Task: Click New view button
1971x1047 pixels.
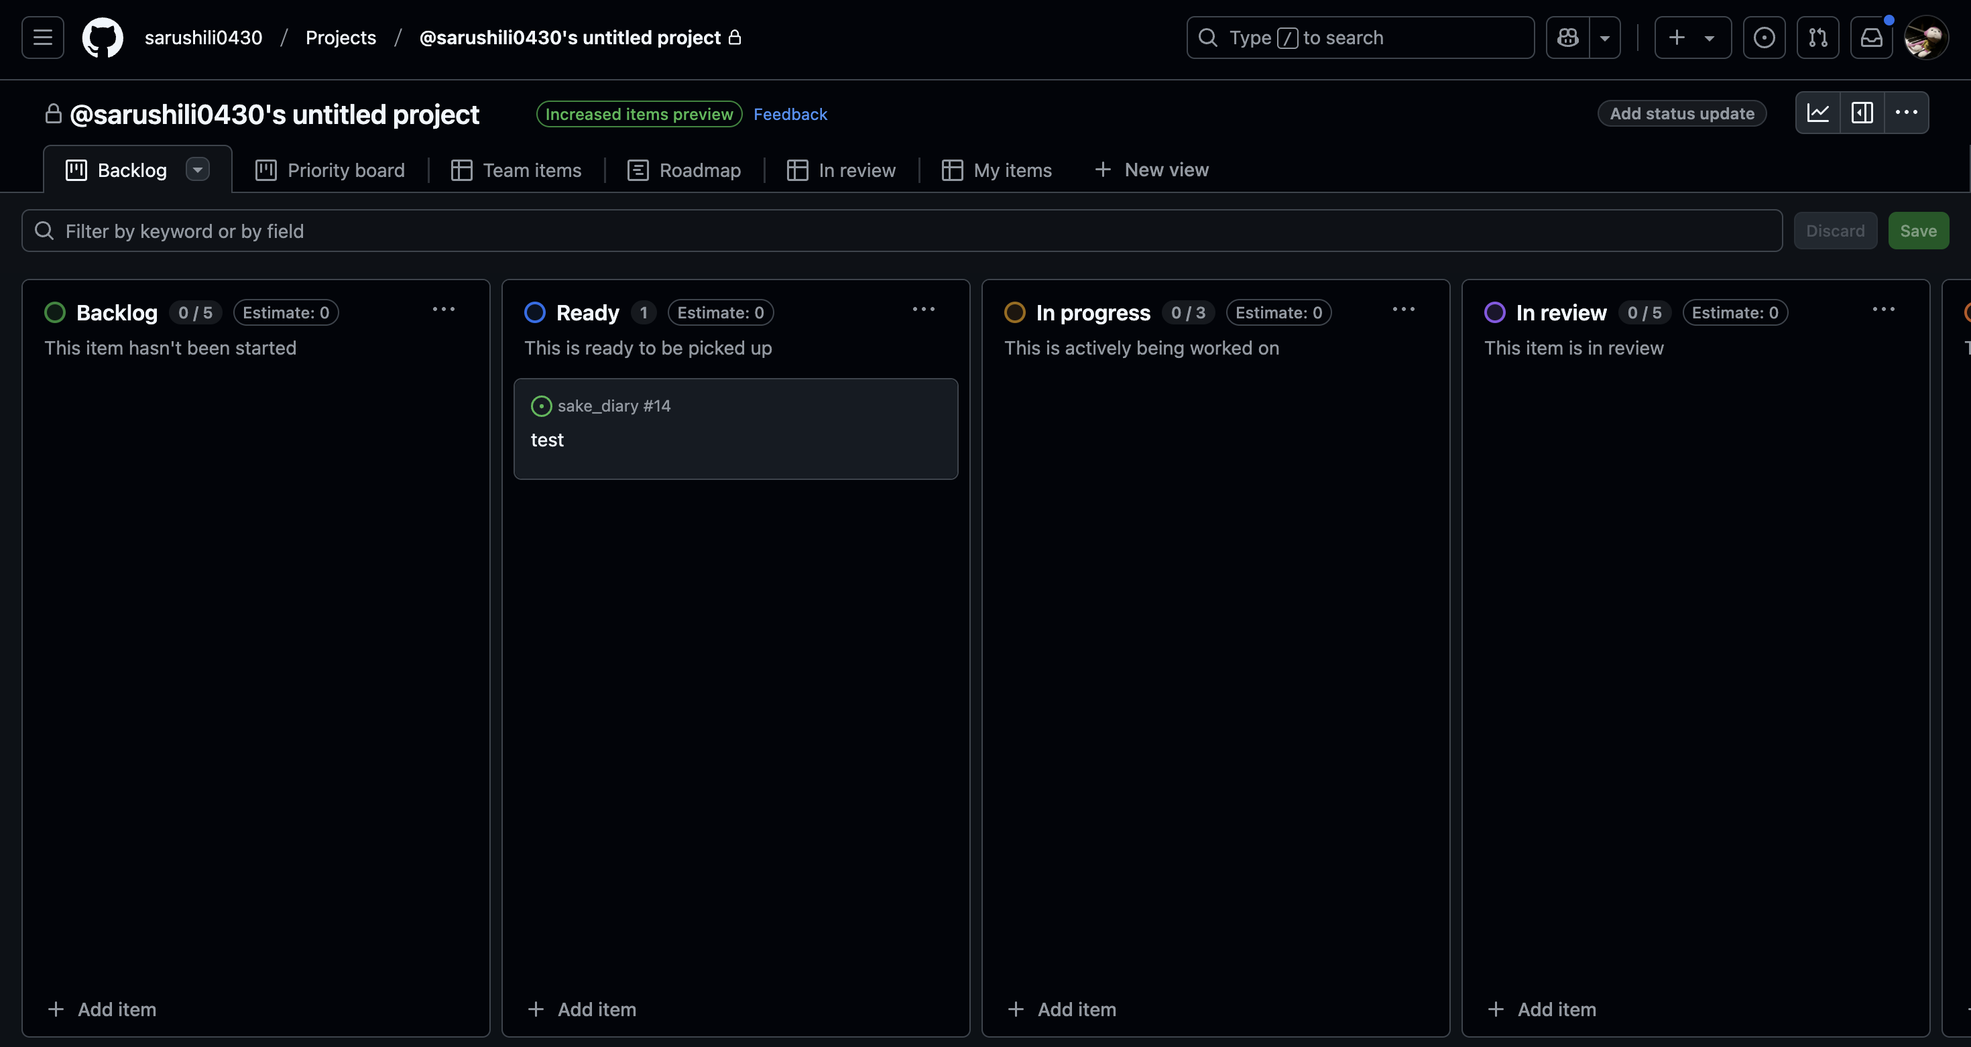Action: pos(1152,170)
